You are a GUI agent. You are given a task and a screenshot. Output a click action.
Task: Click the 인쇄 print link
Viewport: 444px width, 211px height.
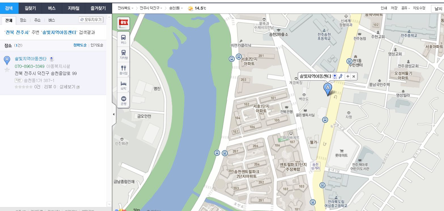[x=384, y=8]
